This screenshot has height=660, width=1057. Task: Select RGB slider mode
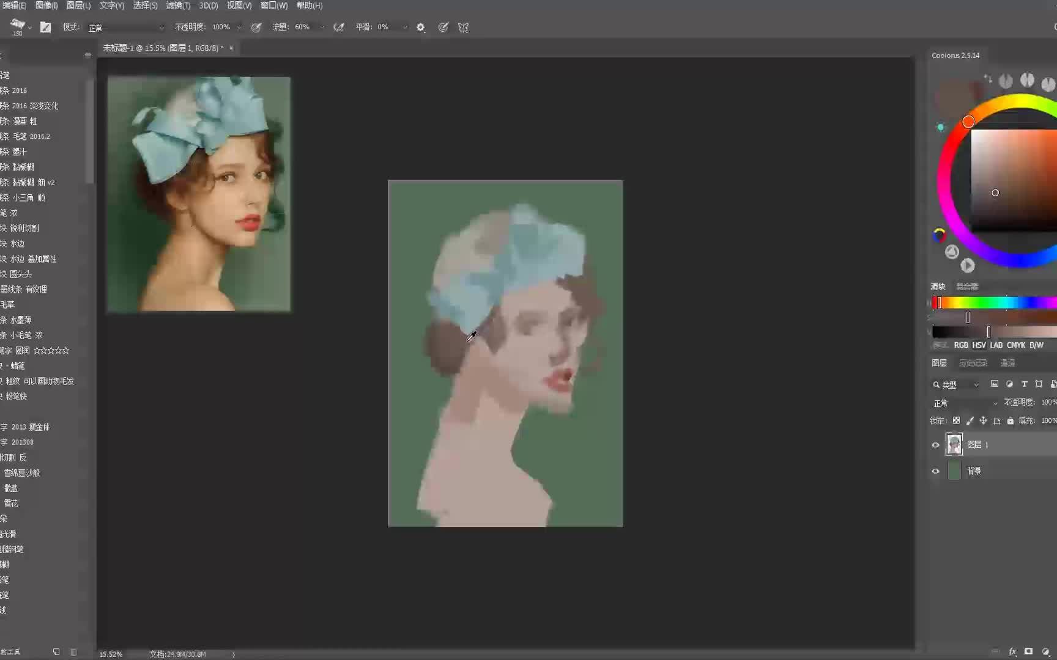click(x=961, y=345)
